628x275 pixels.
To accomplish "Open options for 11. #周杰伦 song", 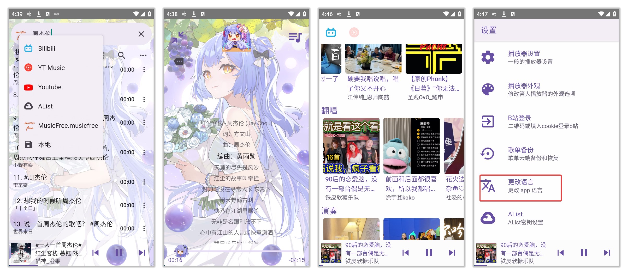I will (144, 182).
